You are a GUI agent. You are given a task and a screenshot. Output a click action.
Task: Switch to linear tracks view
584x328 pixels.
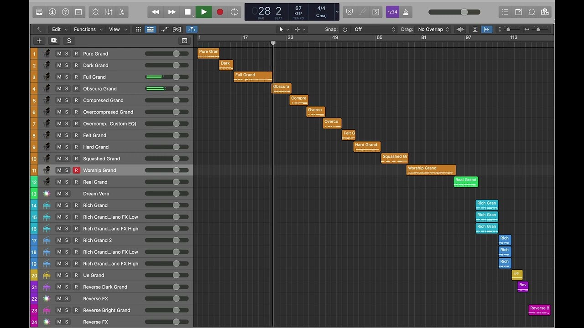(x=150, y=29)
